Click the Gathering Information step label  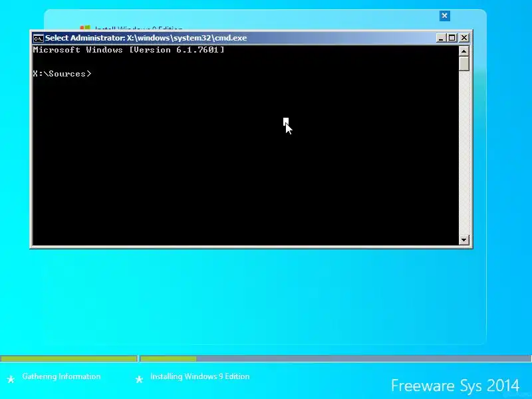pyautogui.click(x=61, y=376)
